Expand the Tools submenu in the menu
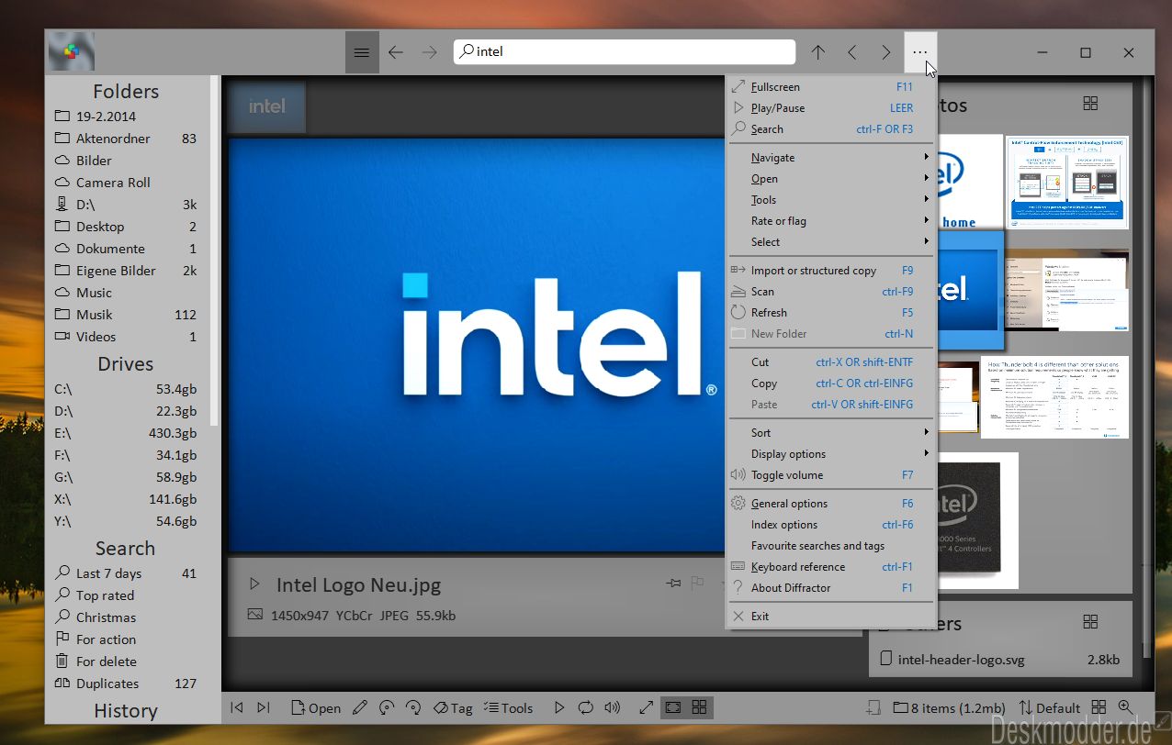 (x=831, y=200)
